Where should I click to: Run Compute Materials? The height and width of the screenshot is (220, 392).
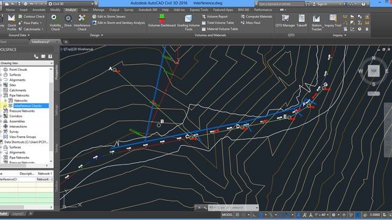tap(256, 16)
